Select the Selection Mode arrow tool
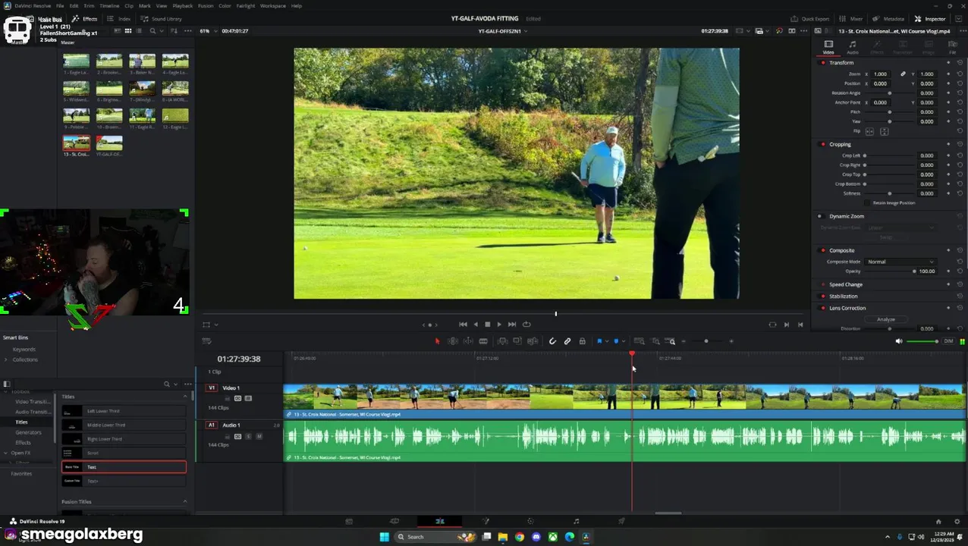Screen dimensions: 968x546 [437, 341]
